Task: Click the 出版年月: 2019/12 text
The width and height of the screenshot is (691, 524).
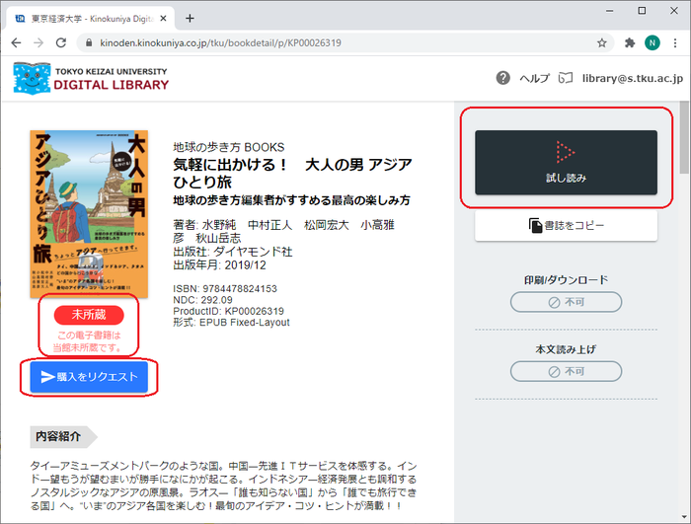Action: pyautogui.click(x=219, y=264)
